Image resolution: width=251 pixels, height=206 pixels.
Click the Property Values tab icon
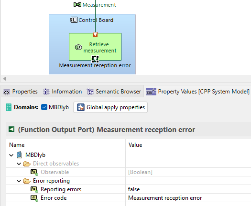(151, 92)
